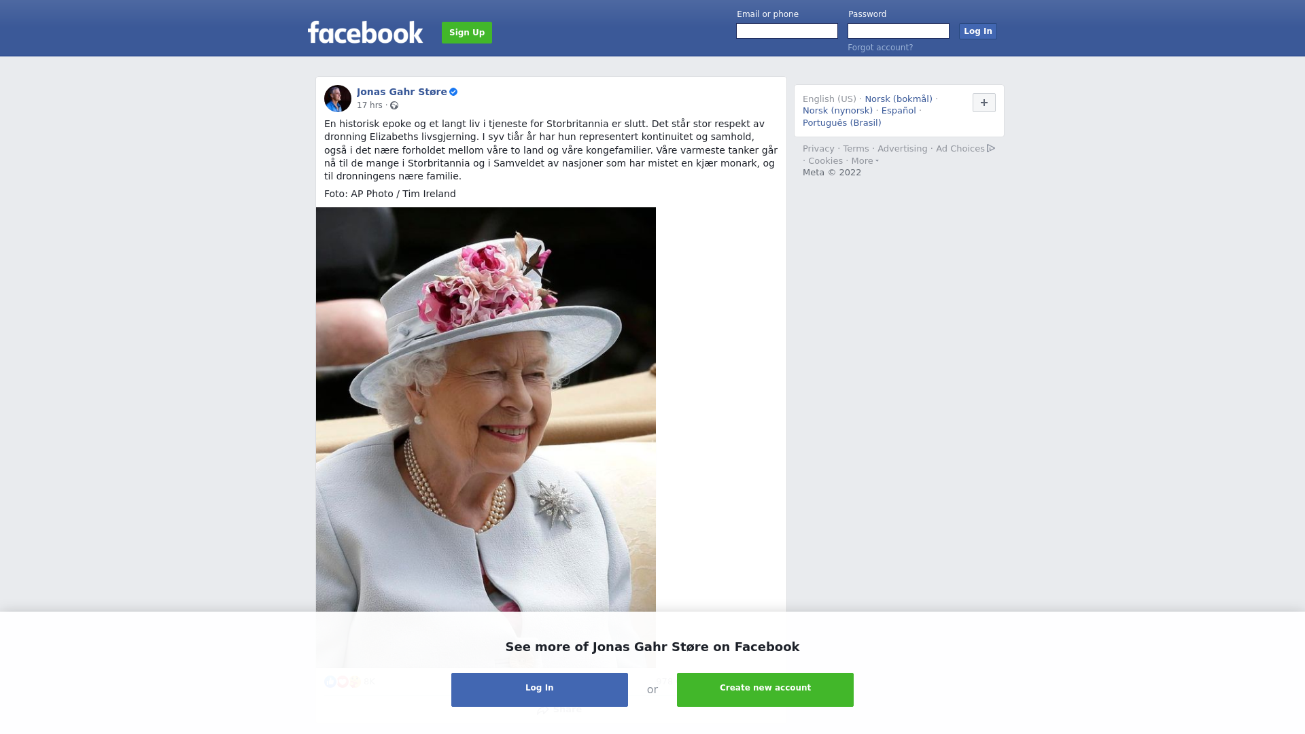
Task: Click the Log In button in header
Action: click(978, 31)
